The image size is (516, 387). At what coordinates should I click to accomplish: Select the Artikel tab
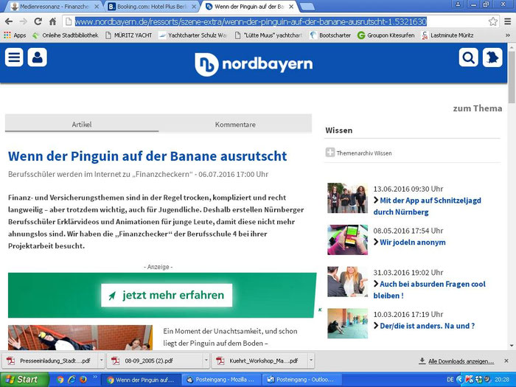click(82, 125)
